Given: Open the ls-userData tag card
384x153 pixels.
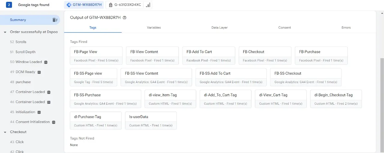Looking at the screenshot, I should point(151,121).
